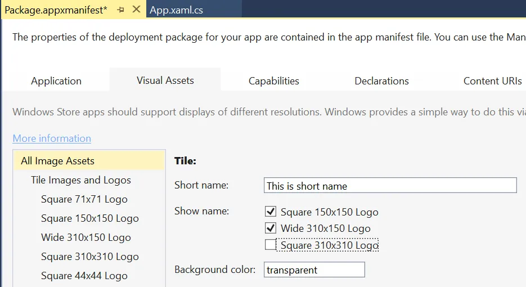The height and width of the screenshot is (287, 526).
Task: Switch to the Content URIs tab
Action: (x=492, y=81)
